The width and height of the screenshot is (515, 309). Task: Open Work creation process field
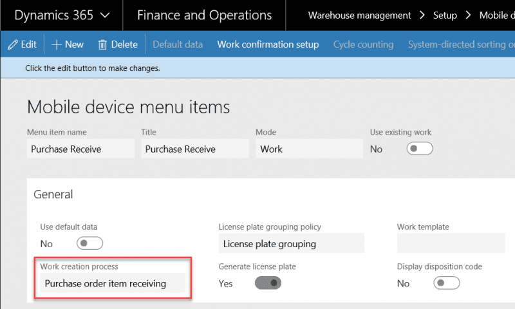click(113, 283)
